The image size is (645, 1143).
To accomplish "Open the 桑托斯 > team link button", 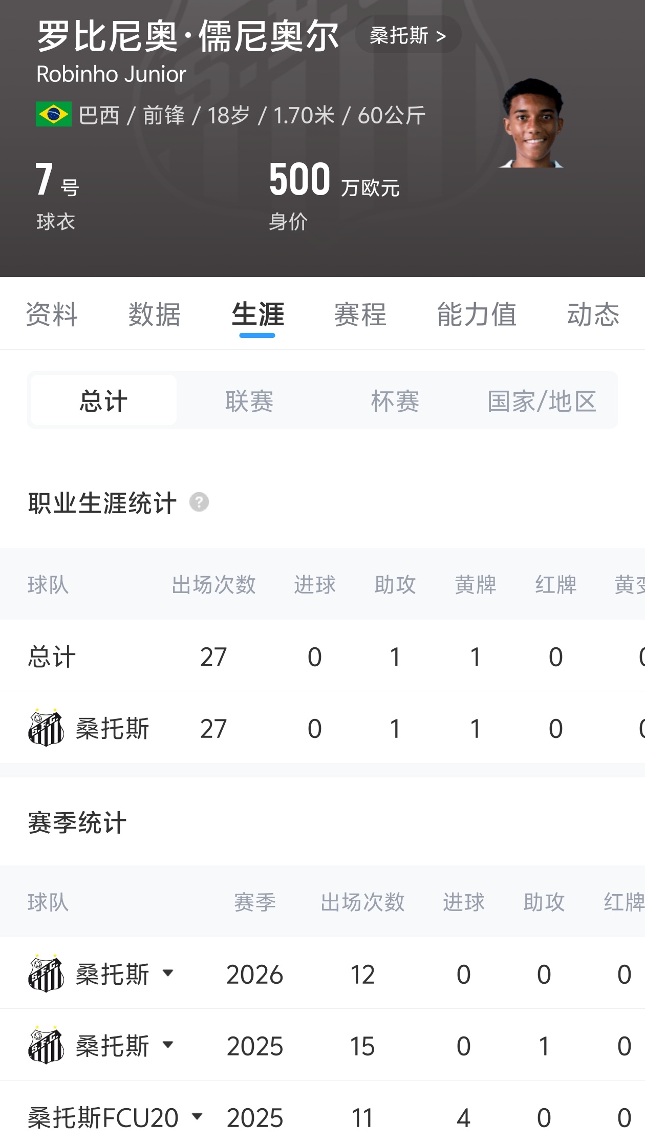I will coord(408,35).
